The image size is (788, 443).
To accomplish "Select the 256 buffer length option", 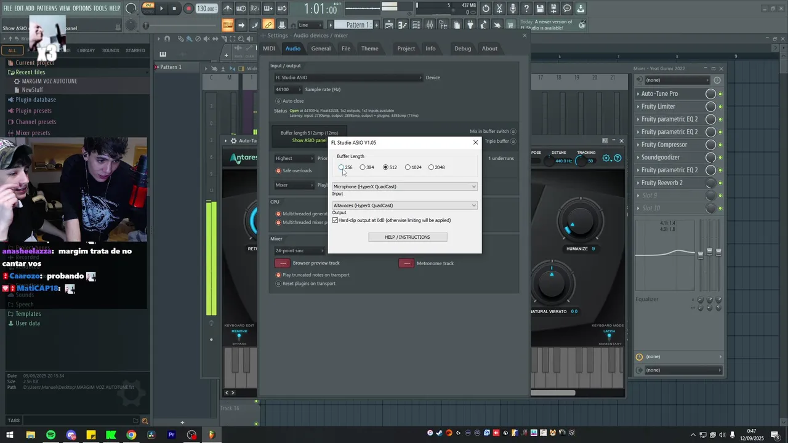I will (345, 167).
